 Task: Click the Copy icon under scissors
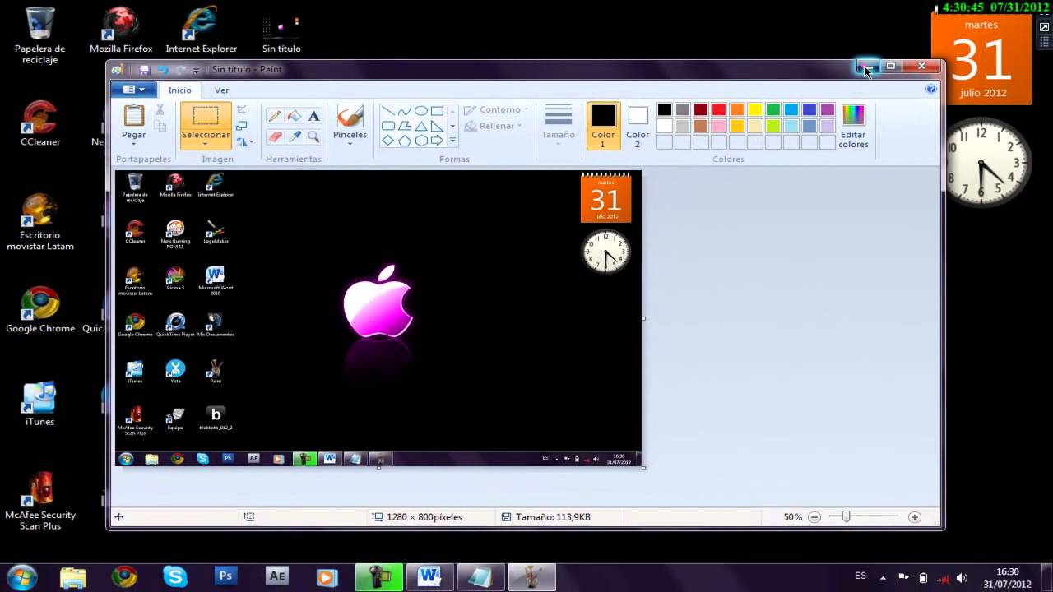click(160, 126)
